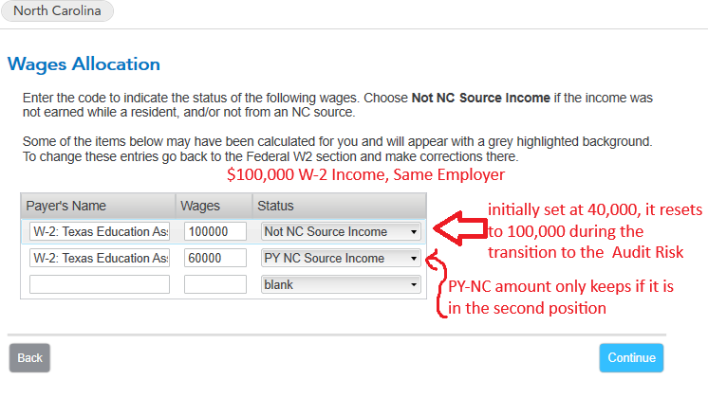Click the Wages field showing 100000

[x=215, y=232]
